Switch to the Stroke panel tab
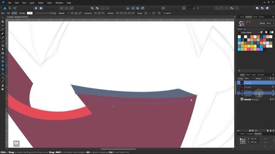275x154 pixels. 255,17
